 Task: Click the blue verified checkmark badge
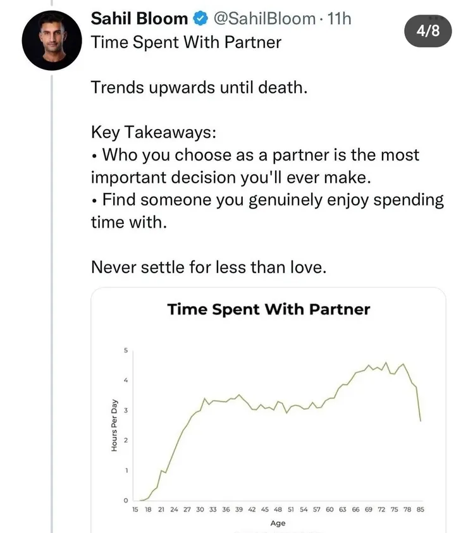coord(199,19)
